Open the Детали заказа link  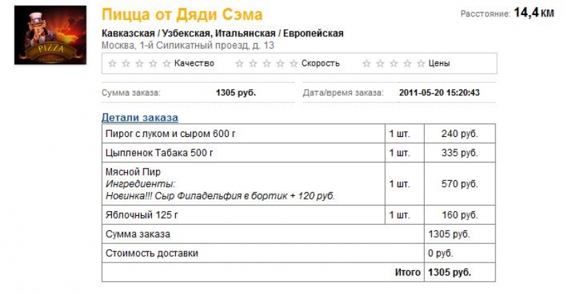[140, 118]
